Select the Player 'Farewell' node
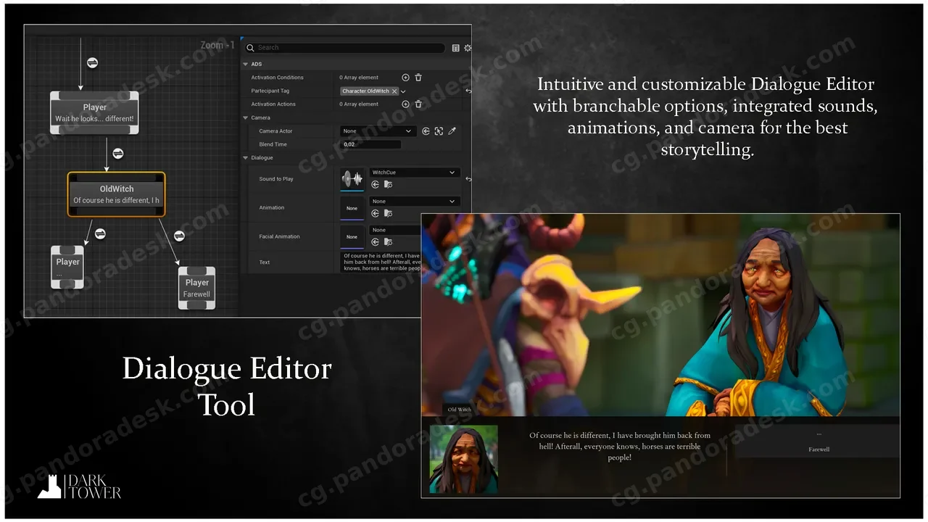Image resolution: width=928 pixels, height=522 pixels. click(196, 288)
